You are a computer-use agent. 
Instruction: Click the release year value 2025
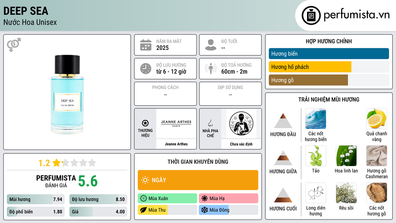(x=162, y=48)
